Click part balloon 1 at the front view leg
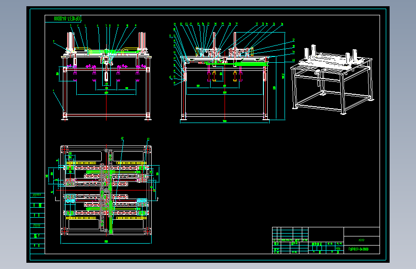The width and height of the screenshot is (416, 269). (53, 90)
